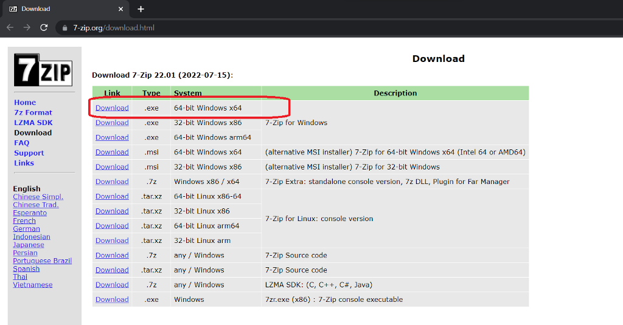This screenshot has height=325, width=623.
Task: Switch language to Japanese
Action: click(29, 245)
